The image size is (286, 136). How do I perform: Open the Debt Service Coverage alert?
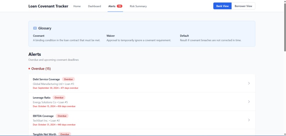point(142,83)
